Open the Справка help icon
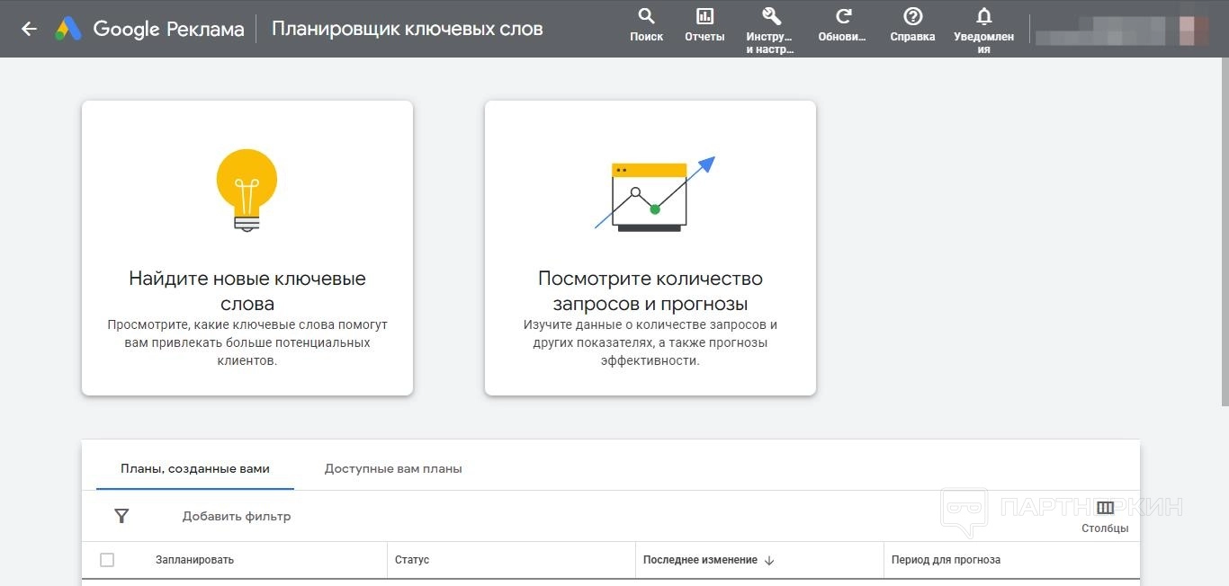 click(x=912, y=17)
